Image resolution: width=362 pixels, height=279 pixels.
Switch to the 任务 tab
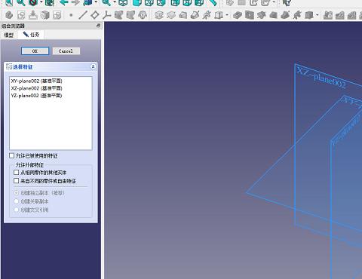[x=31, y=35]
